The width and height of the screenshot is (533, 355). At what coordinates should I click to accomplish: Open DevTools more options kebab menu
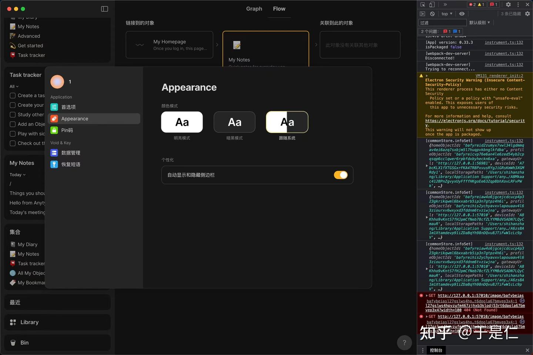pyautogui.click(x=518, y=4)
